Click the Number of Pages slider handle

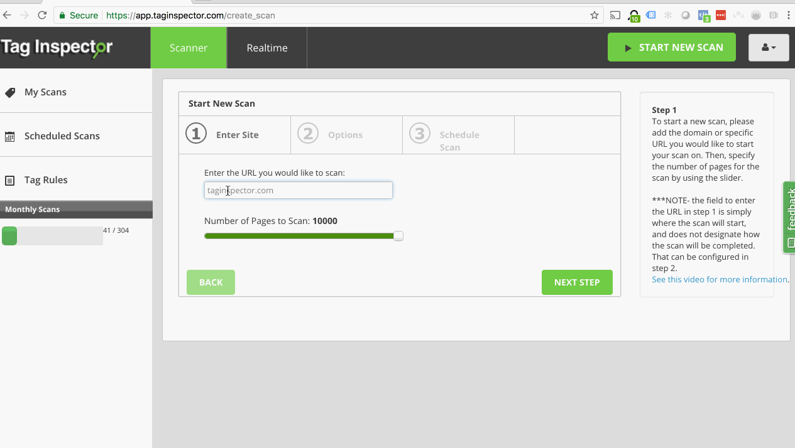coord(398,236)
